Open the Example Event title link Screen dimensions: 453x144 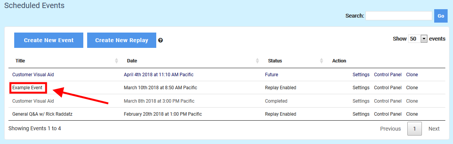(x=27, y=88)
